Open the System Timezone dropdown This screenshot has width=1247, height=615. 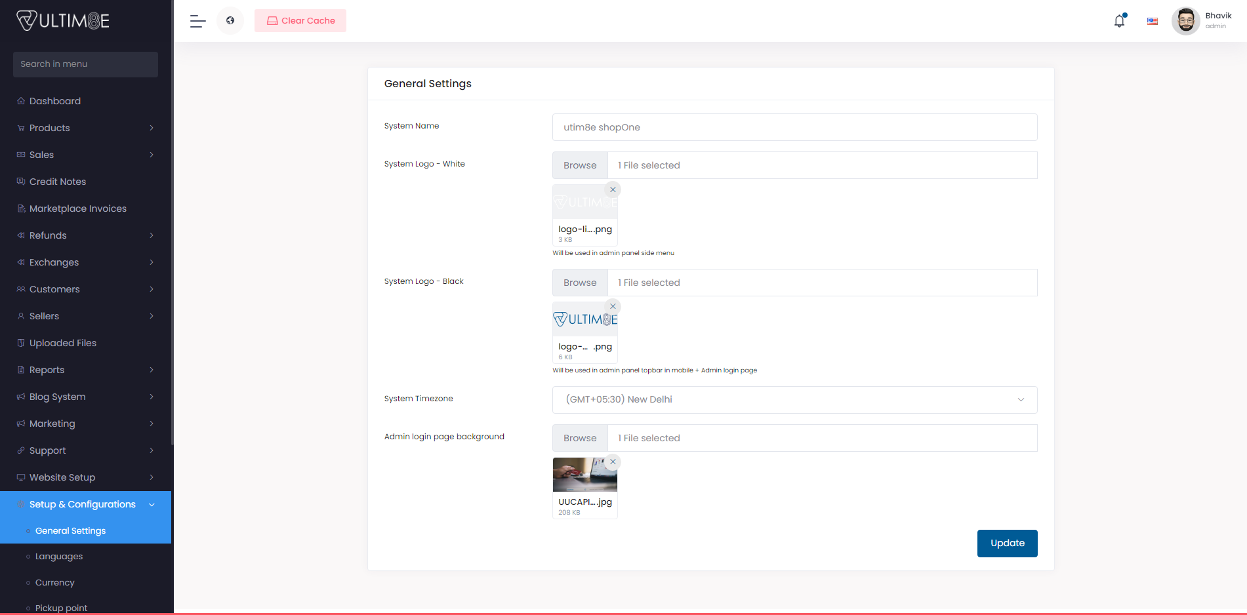794,400
